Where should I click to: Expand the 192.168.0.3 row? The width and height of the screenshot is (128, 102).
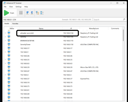click(5, 75)
